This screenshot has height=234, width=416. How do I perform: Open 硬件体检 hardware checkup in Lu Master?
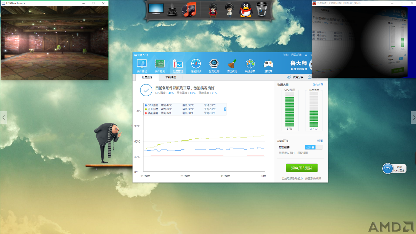pos(142,65)
